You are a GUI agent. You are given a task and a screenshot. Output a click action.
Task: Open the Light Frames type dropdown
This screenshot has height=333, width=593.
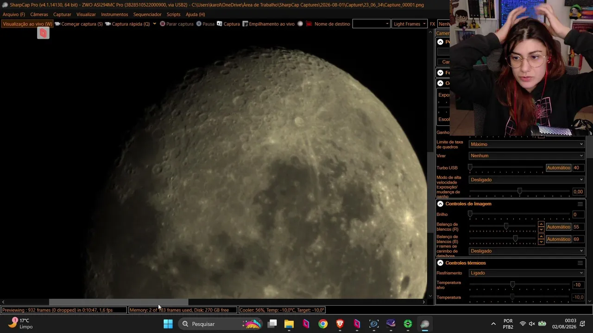point(410,24)
